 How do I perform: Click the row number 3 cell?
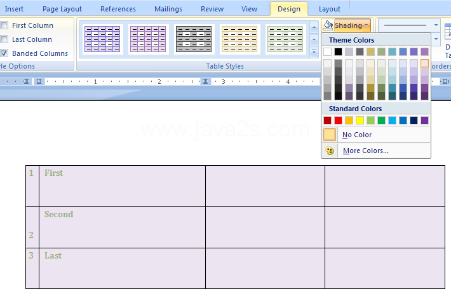32,268
